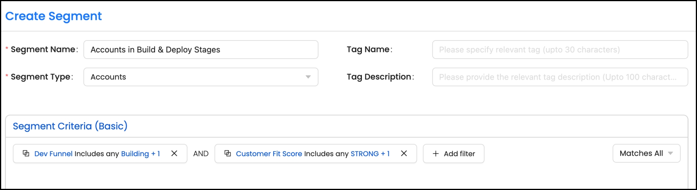Click the AND operator between filters

[x=201, y=154]
